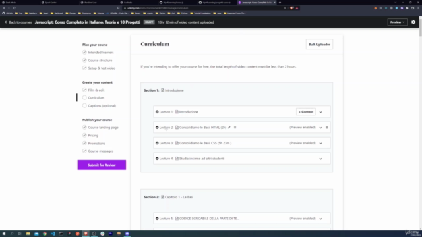Click the browser reload icon
422x237 pixels.
click(x=14, y=8)
